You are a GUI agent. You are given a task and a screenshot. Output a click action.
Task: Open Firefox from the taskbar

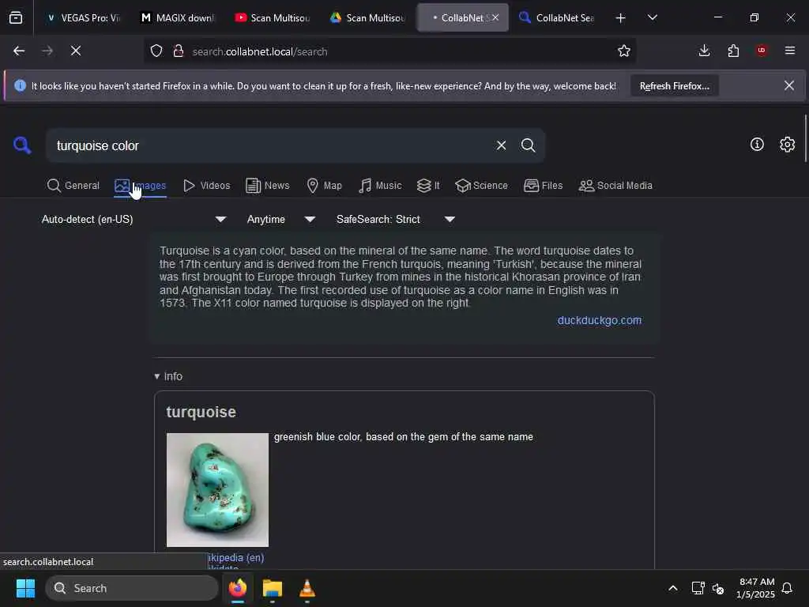click(237, 588)
